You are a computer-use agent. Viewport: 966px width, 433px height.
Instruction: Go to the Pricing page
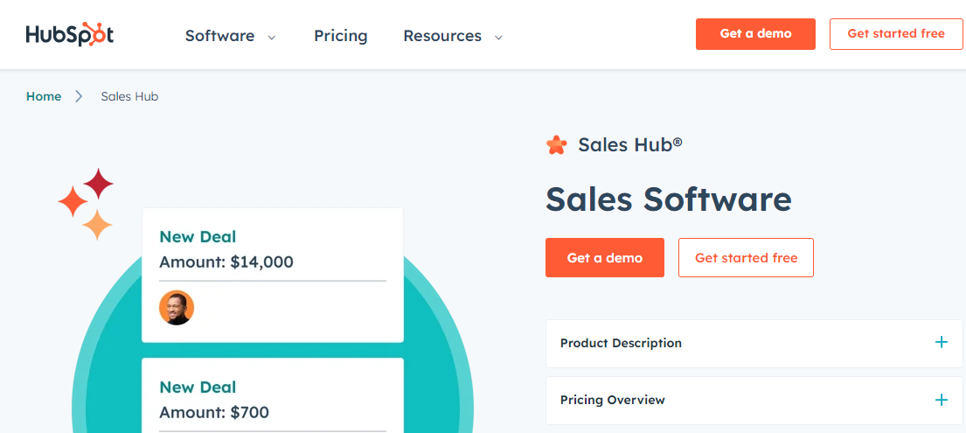coord(341,36)
